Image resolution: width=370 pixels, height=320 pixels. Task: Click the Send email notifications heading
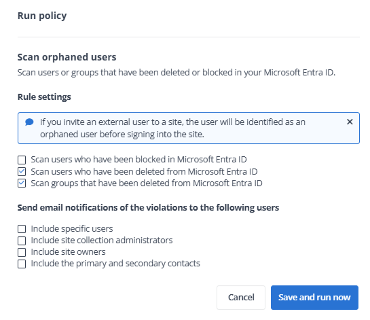pos(148,208)
